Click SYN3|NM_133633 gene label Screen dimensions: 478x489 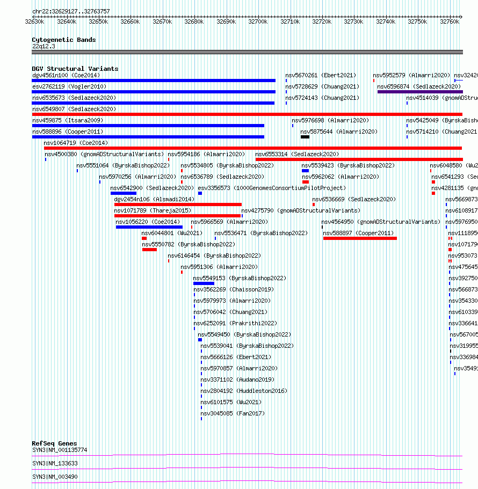tap(55, 463)
